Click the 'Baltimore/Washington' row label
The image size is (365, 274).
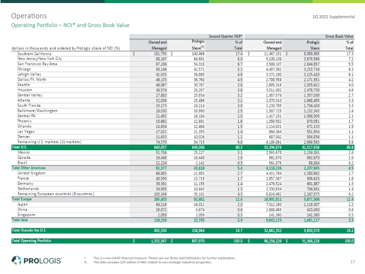click(37, 111)
